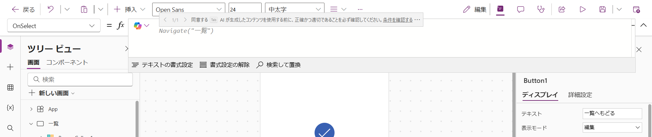Open the variables {x} sidebar icon
Image resolution: width=652 pixels, height=137 pixels.
click(x=11, y=108)
